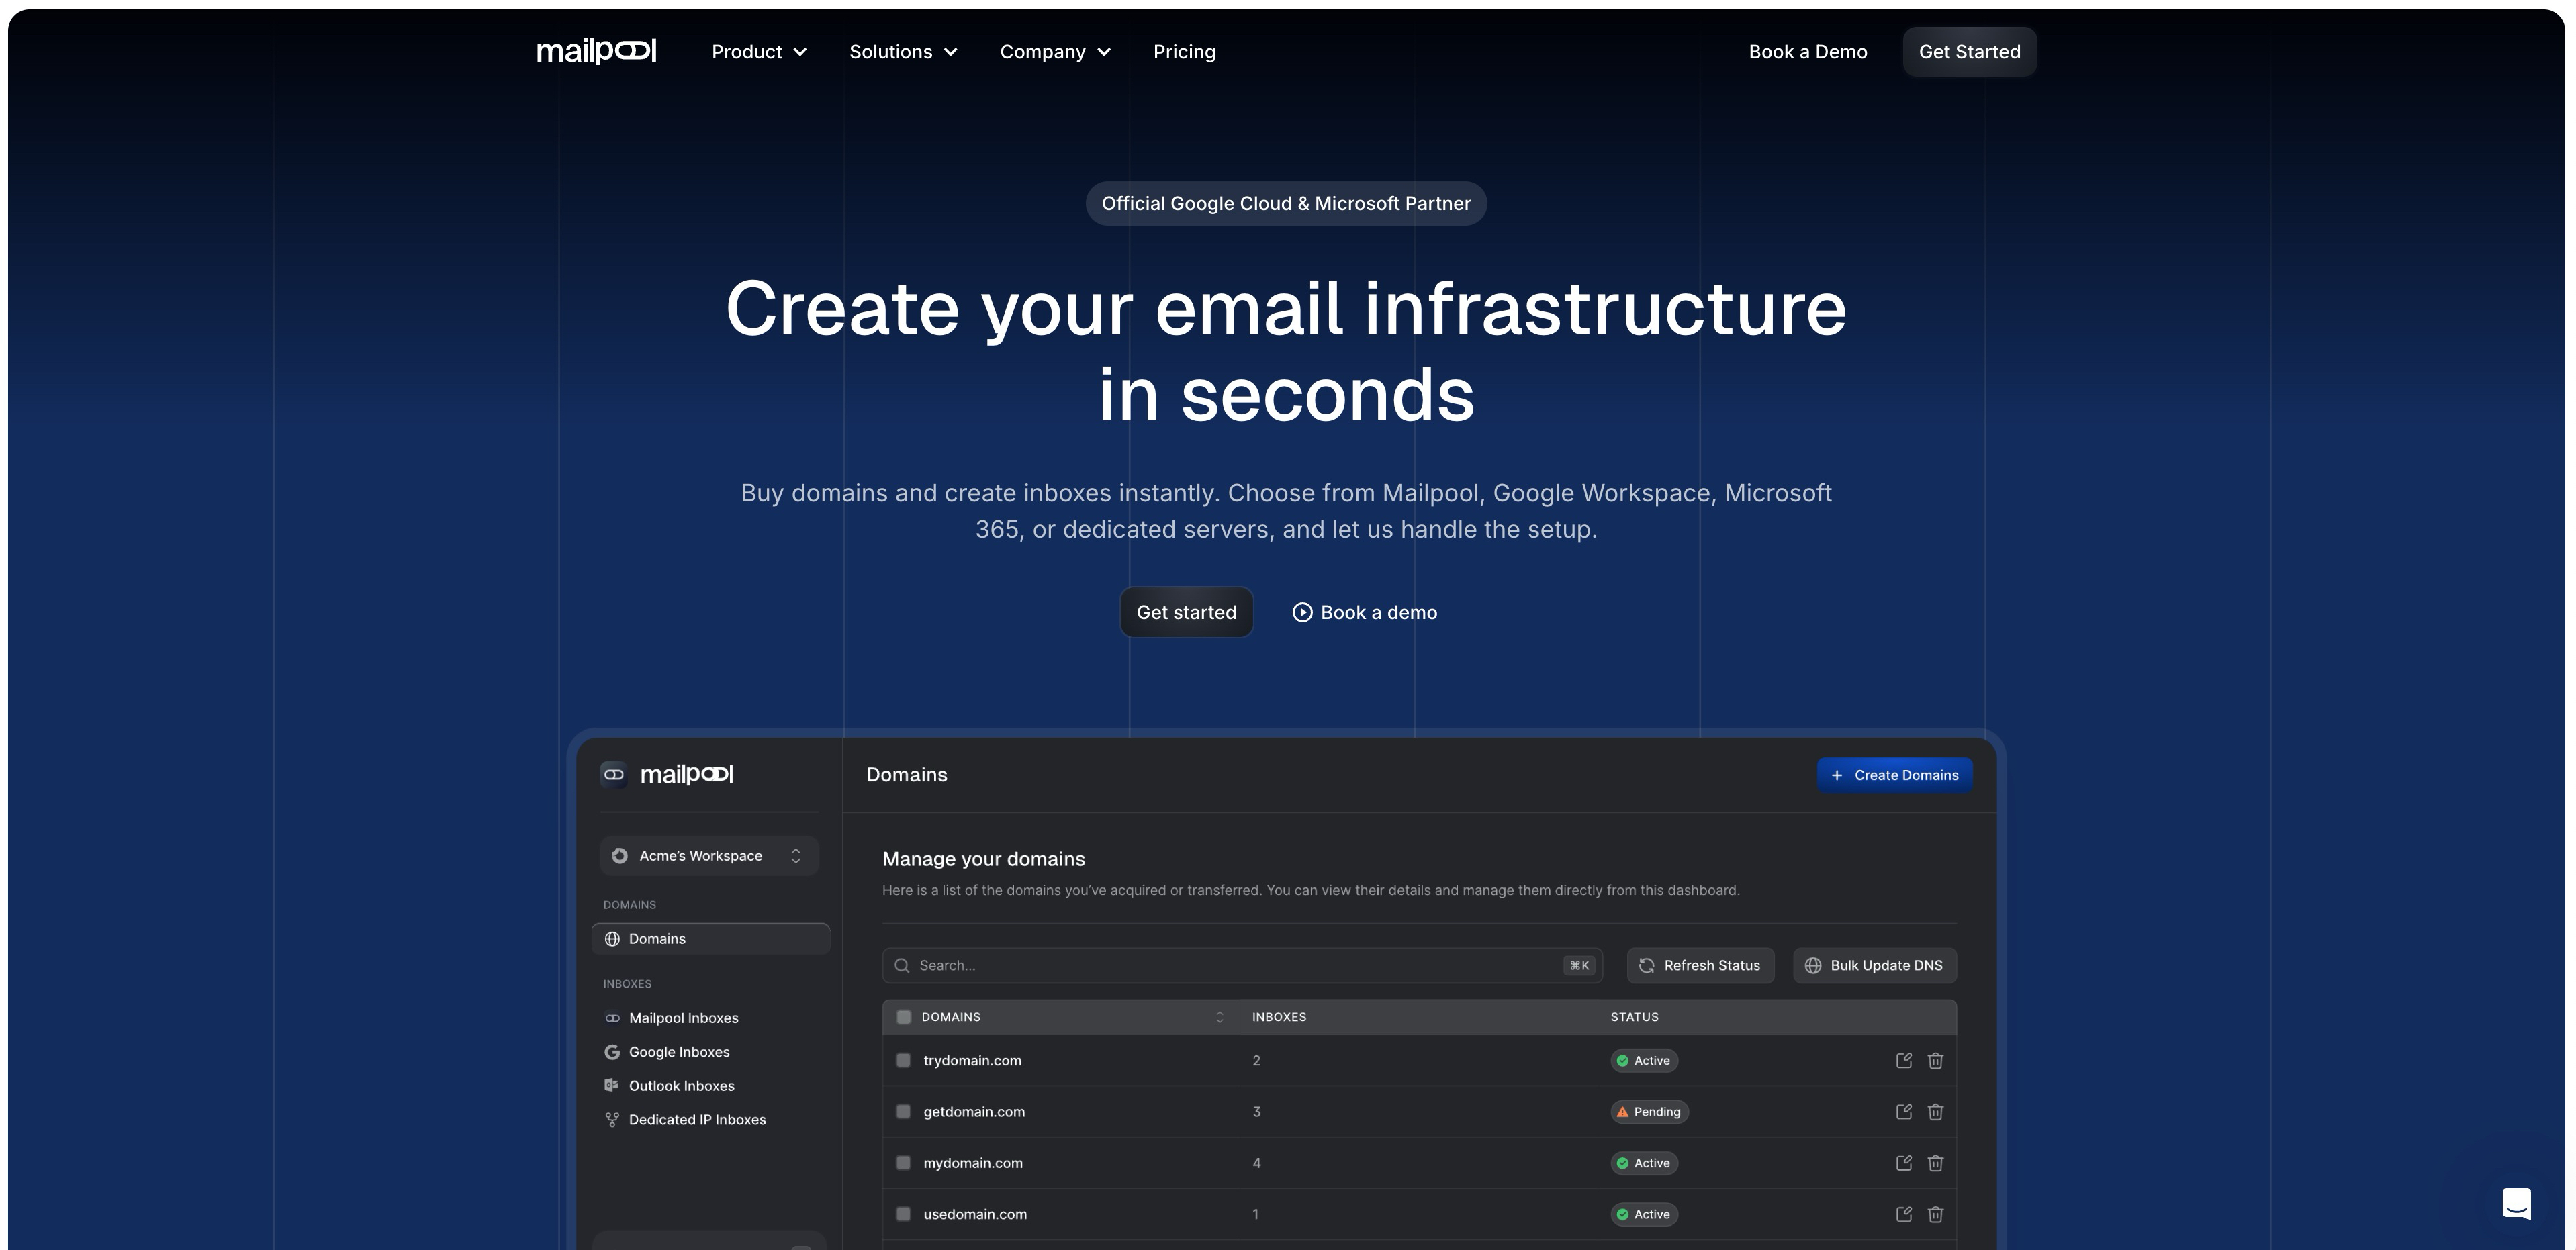Open the Acme's Workspace switcher
The width and height of the screenshot is (2576, 1250).
click(709, 856)
